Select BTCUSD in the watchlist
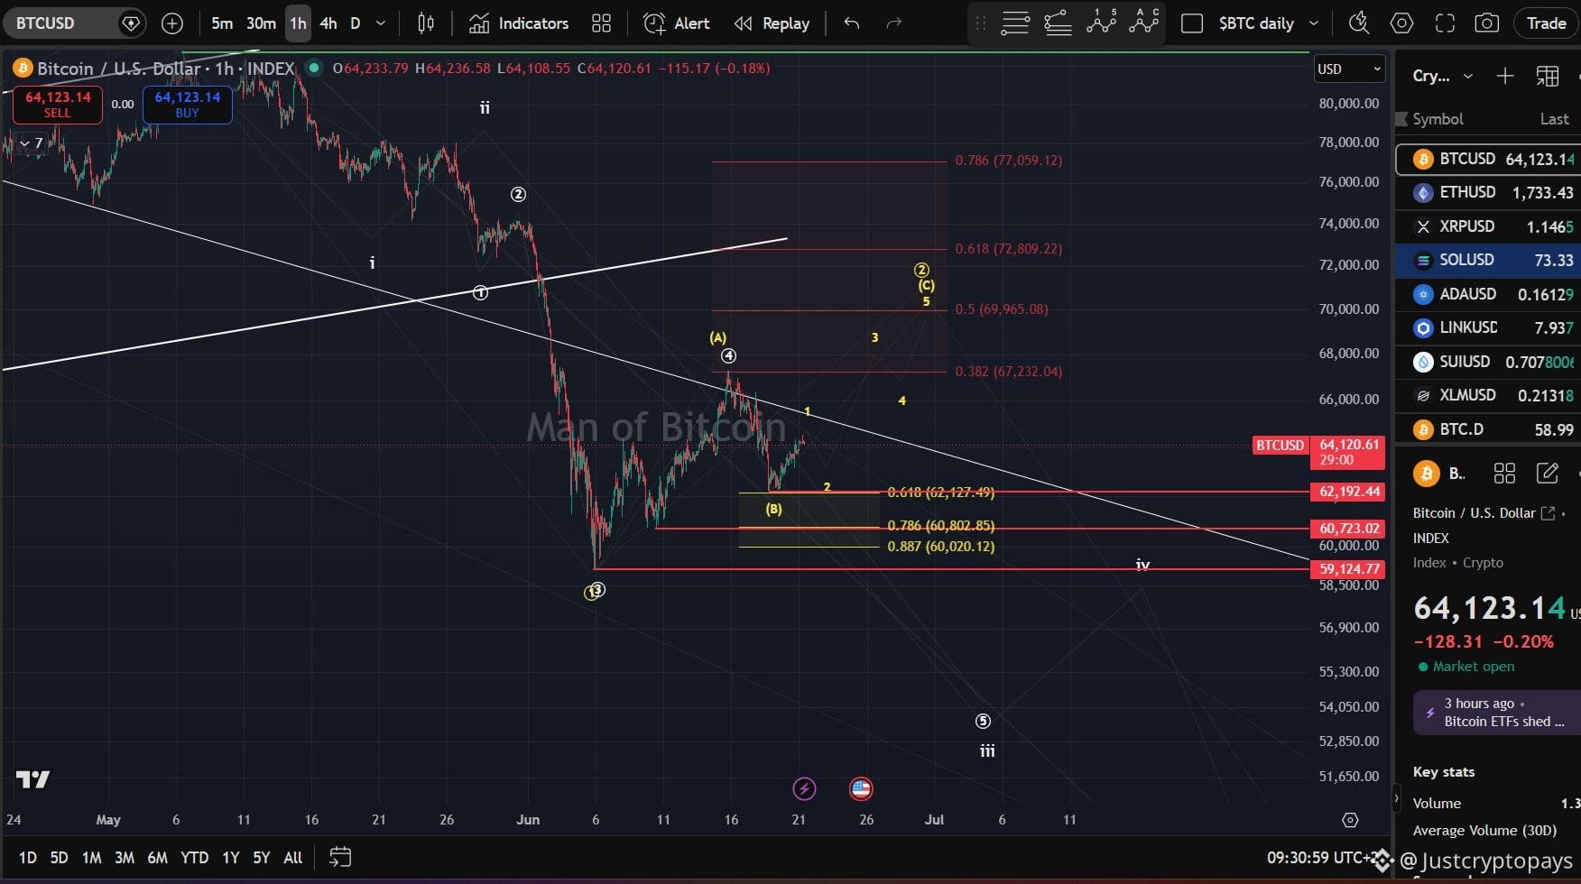The image size is (1581, 884). pos(1488,159)
